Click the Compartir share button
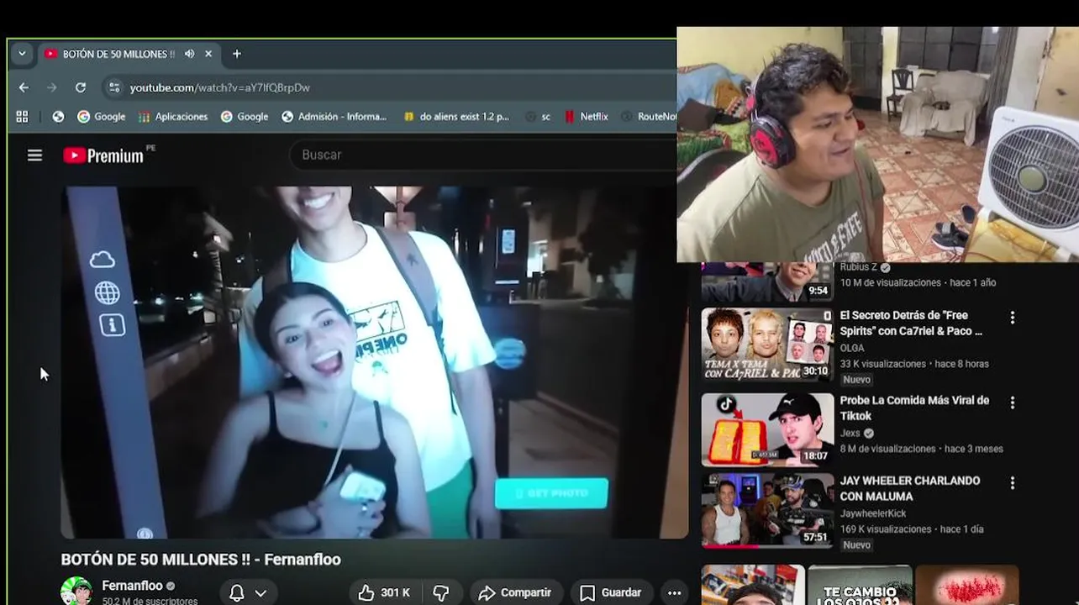Image resolution: width=1079 pixels, height=605 pixels. [515, 592]
